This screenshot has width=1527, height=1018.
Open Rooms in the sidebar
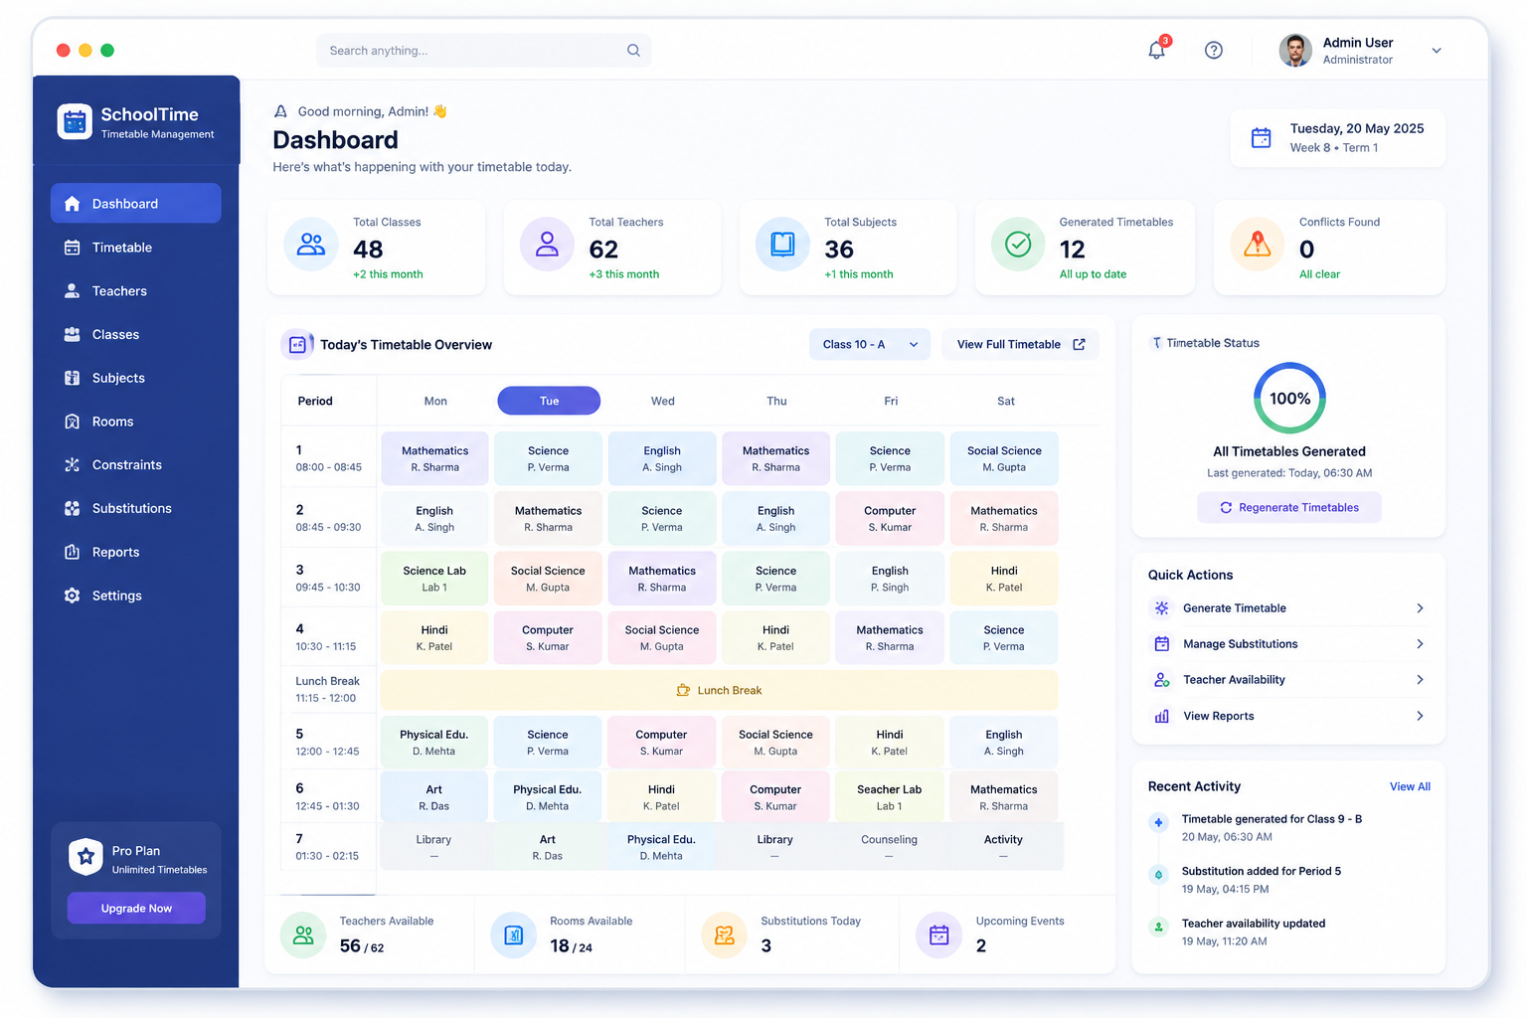click(x=136, y=422)
